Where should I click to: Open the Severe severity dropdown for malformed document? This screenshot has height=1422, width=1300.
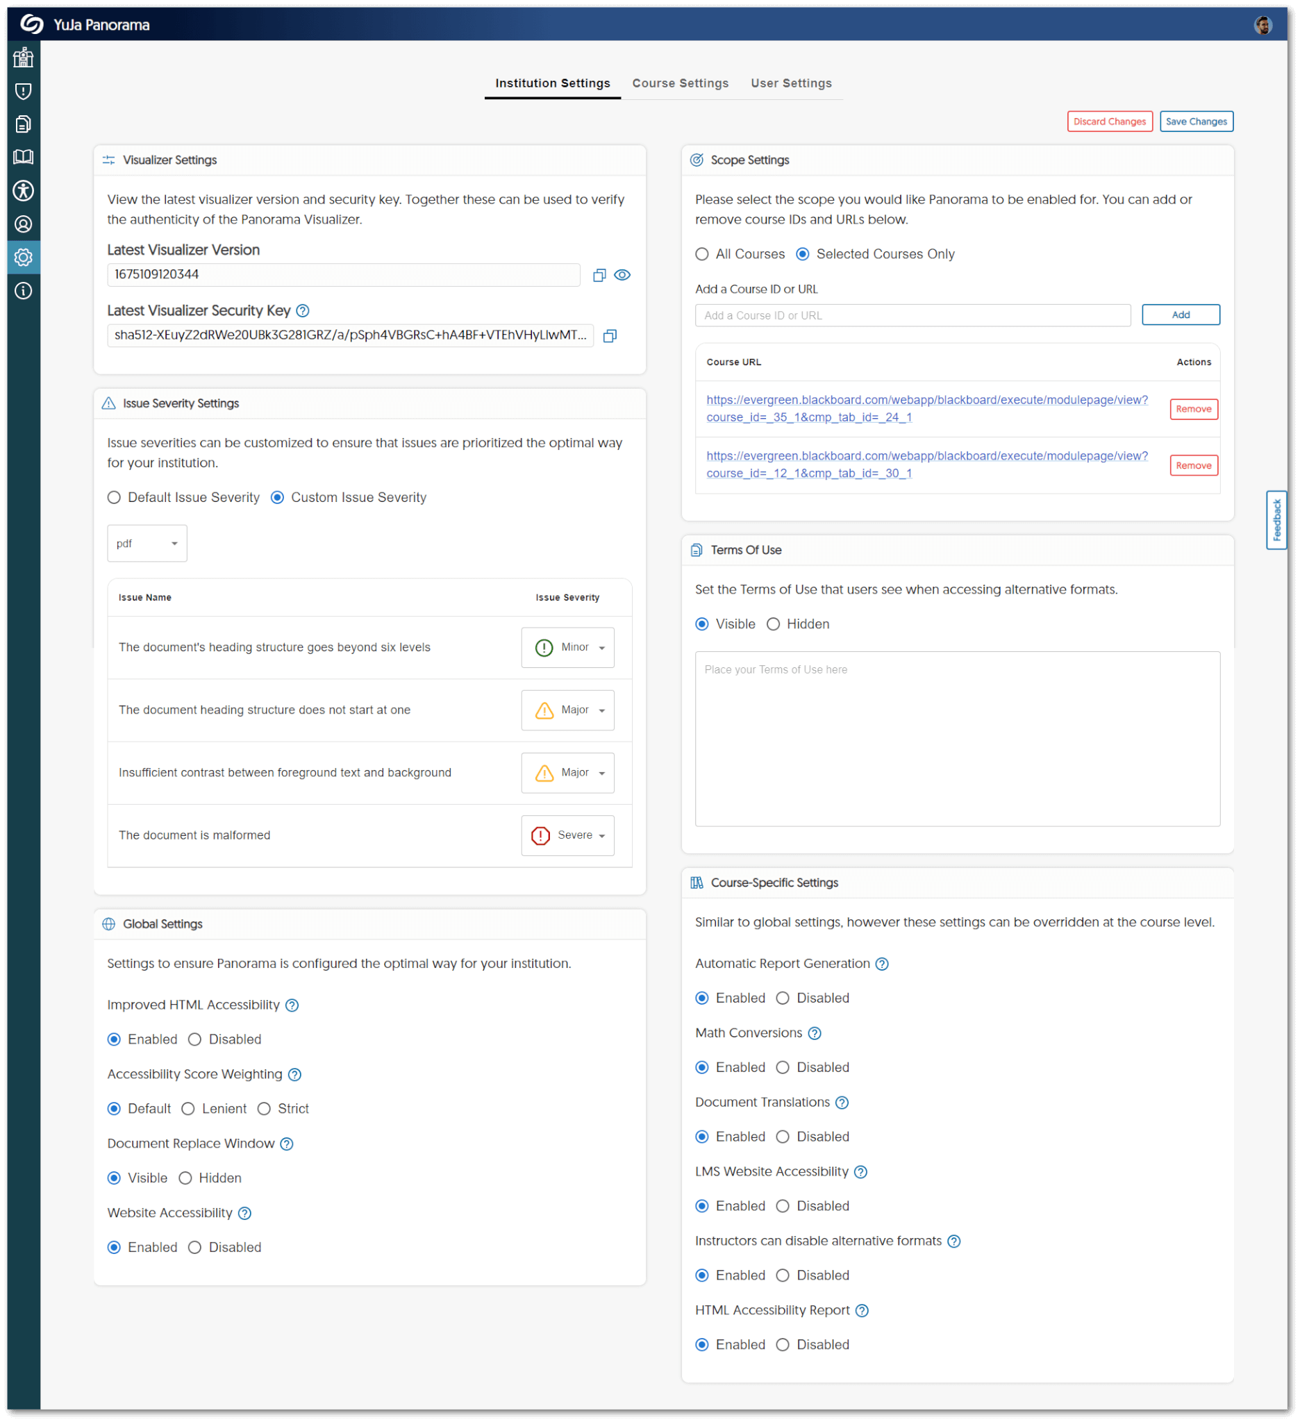pos(567,835)
